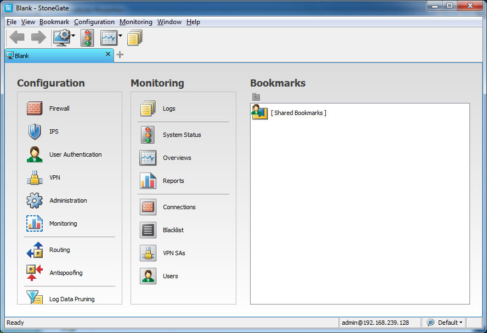Open the View menu
This screenshot has height=333, width=487.
click(x=28, y=22)
